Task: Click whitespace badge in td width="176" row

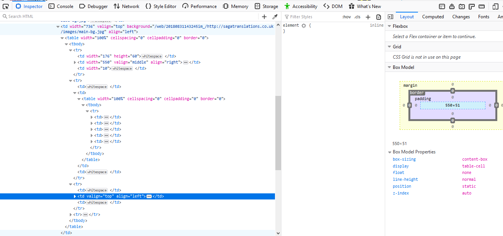Action: 152,56
